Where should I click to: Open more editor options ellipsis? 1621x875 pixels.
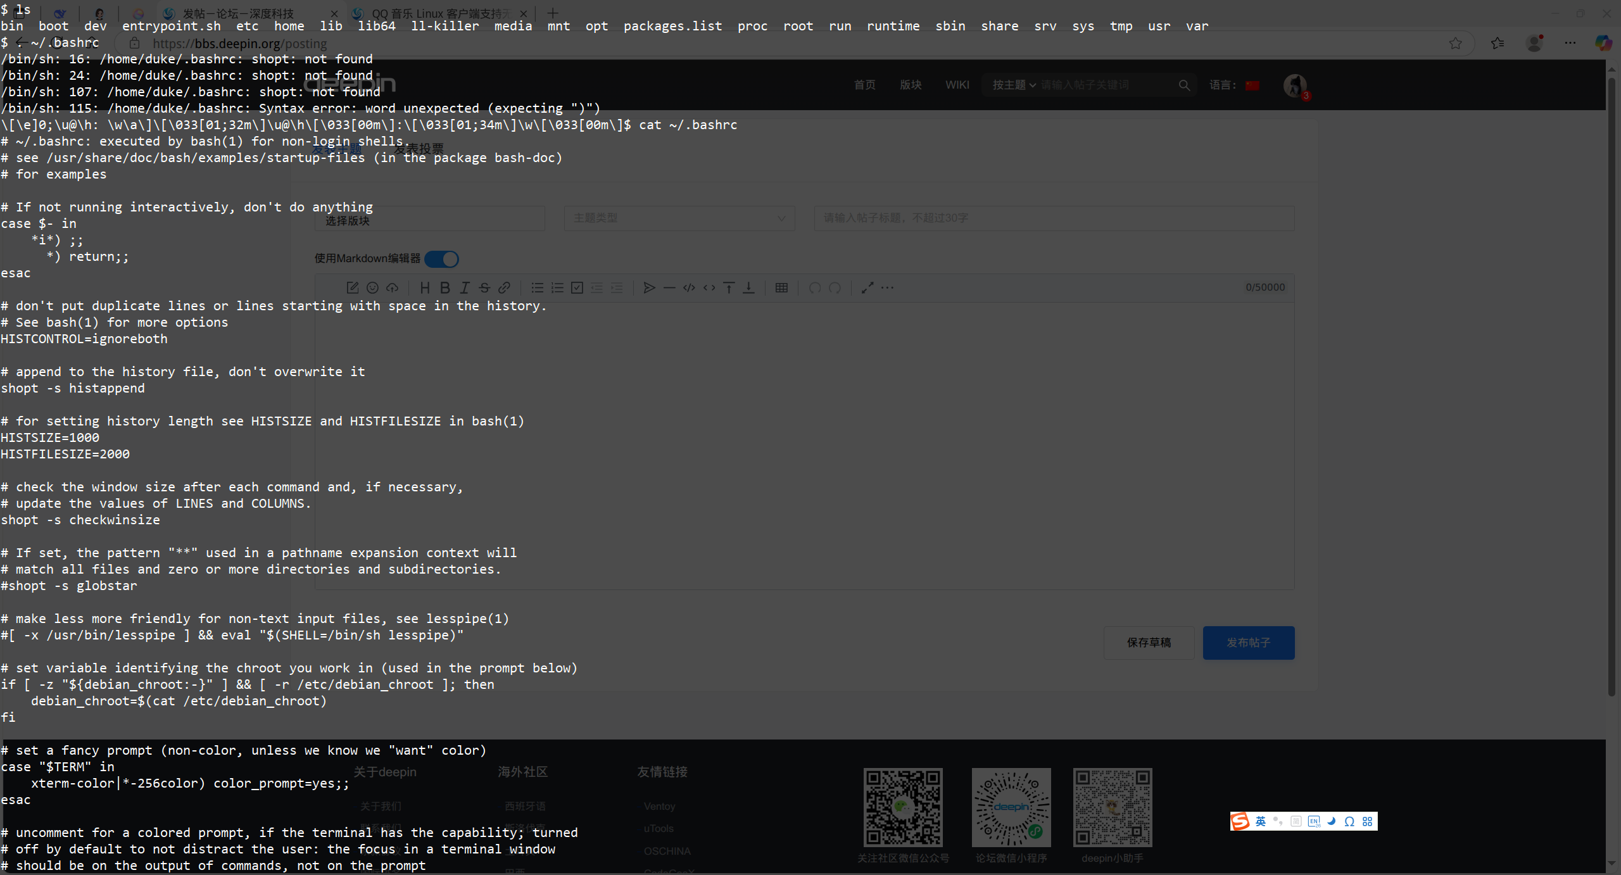pos(887,287)
